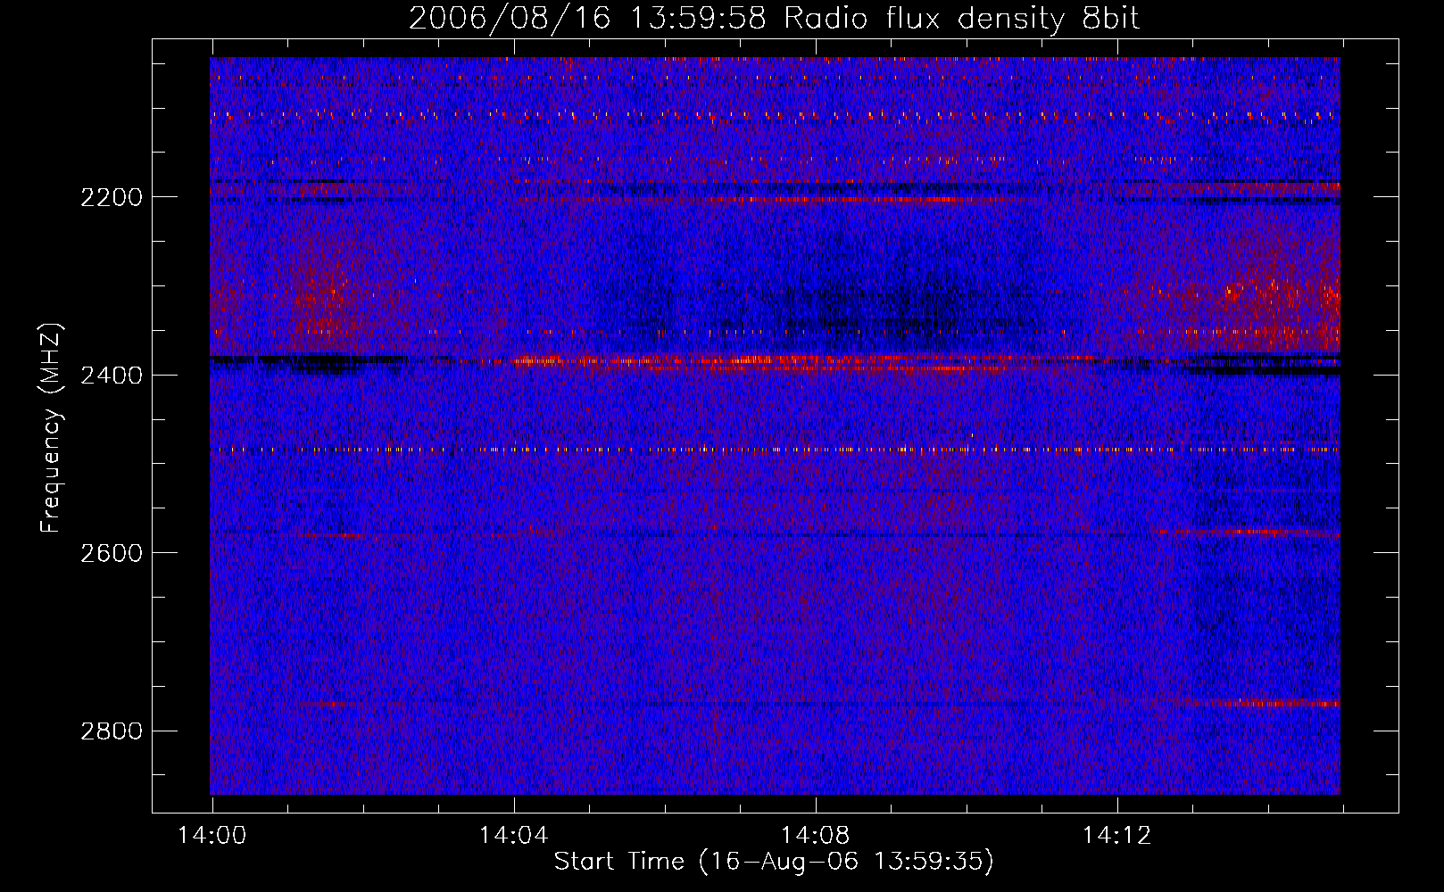
Task: Click the 14:04 time tick label
Action: [x=514, y=836]
